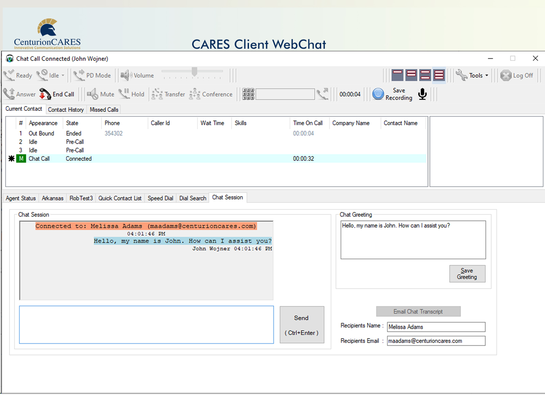545x409 pixels.
Task: Set agent status with the Ready phone icon
Action: click(x=9, y=75)
